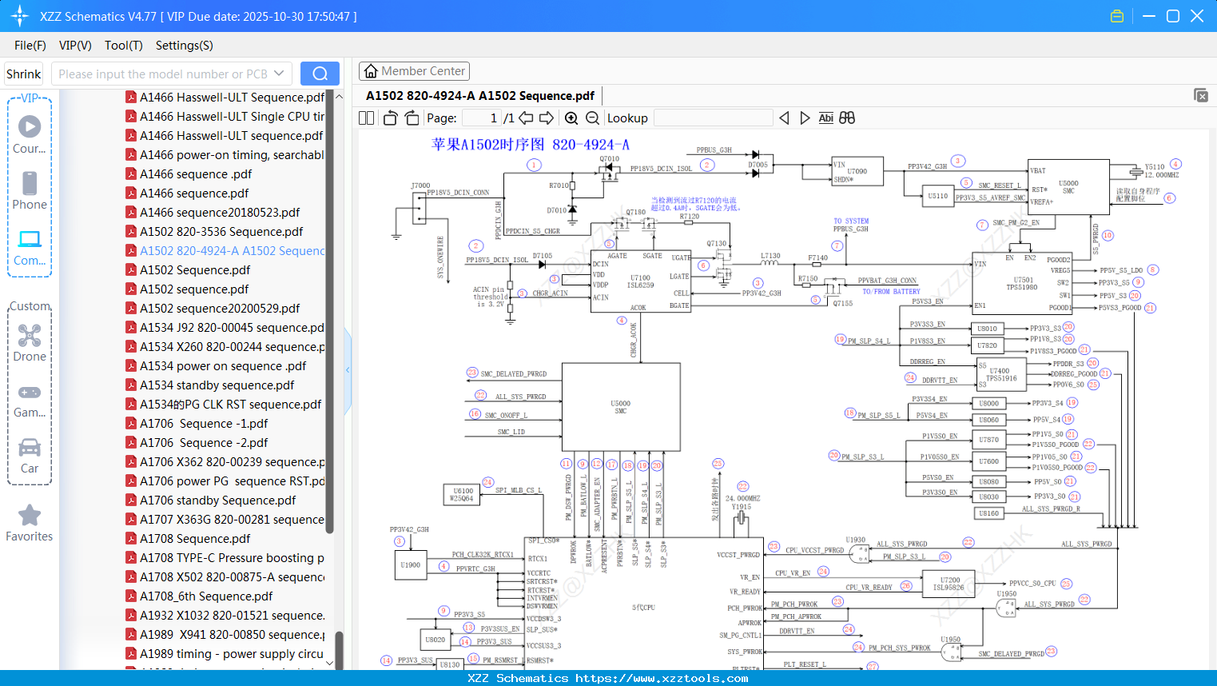The width and height of the screenshot is (1217, 686).
Task: Open A1706 power PG sequence RST file
Action: point(225,481)
